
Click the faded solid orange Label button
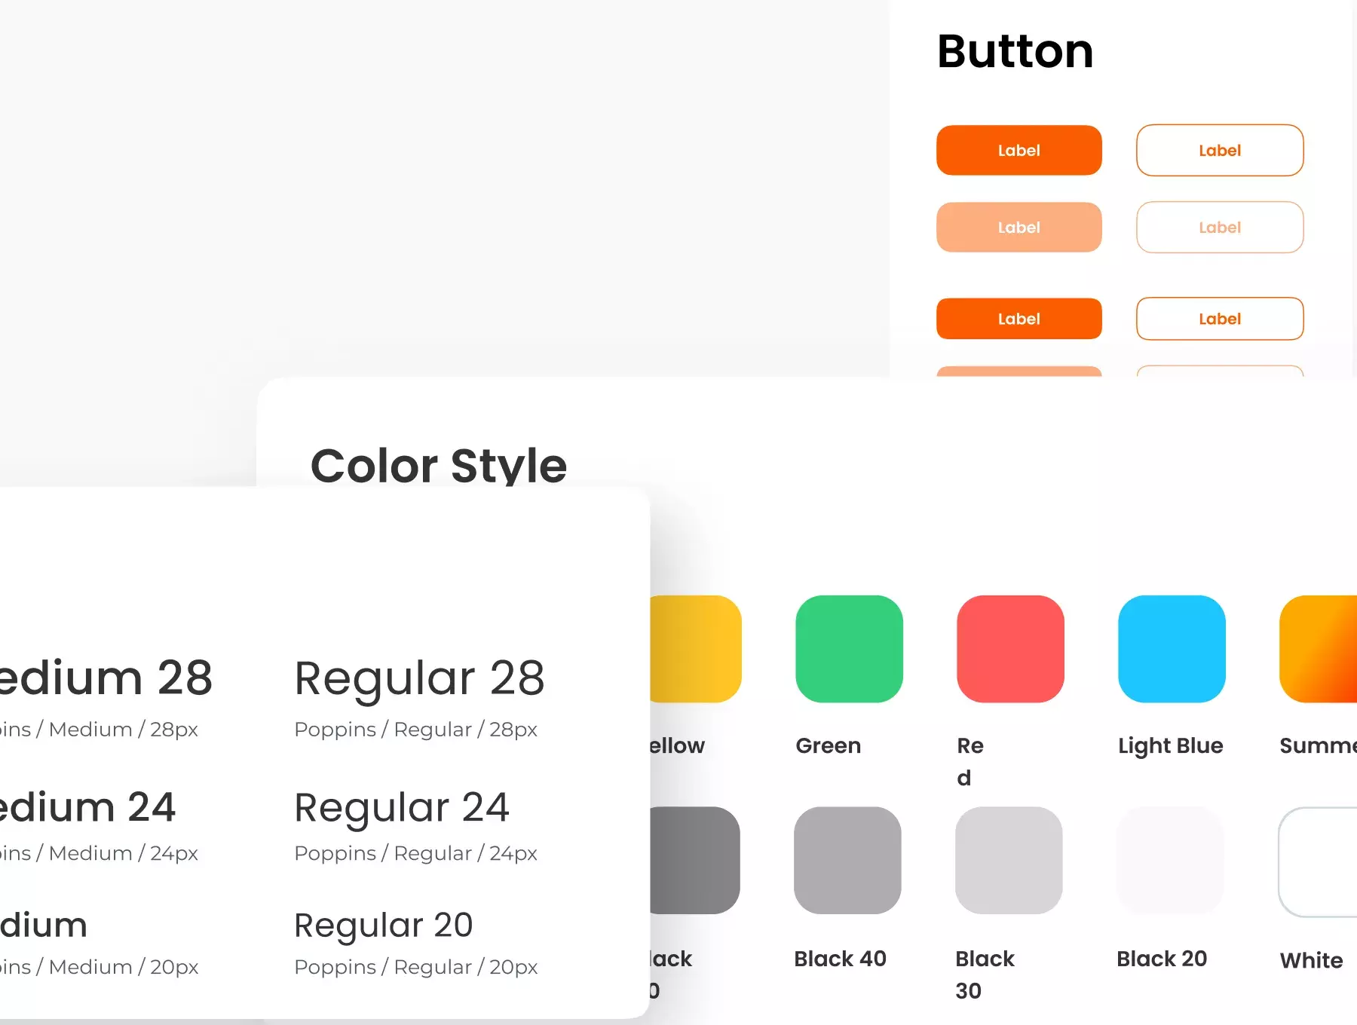click(1019, 227)
